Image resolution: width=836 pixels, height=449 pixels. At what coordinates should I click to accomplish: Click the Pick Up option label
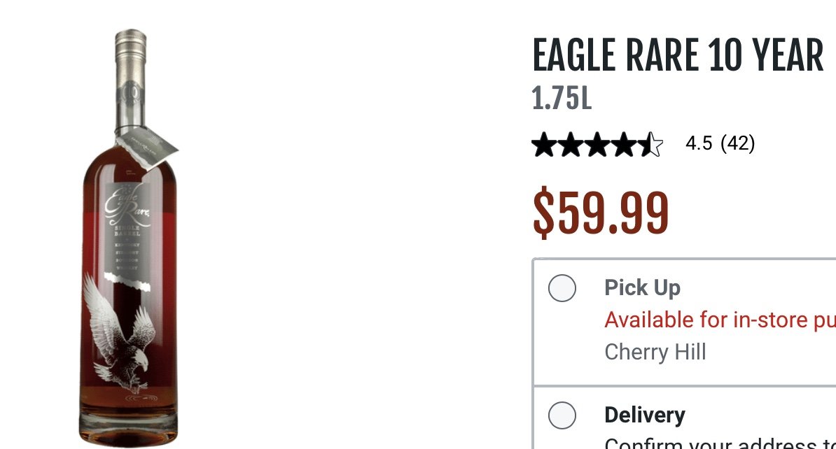click(x=643, y=287)
